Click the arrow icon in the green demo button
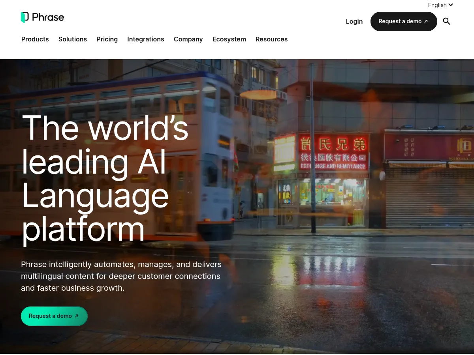 pos(76,316)
